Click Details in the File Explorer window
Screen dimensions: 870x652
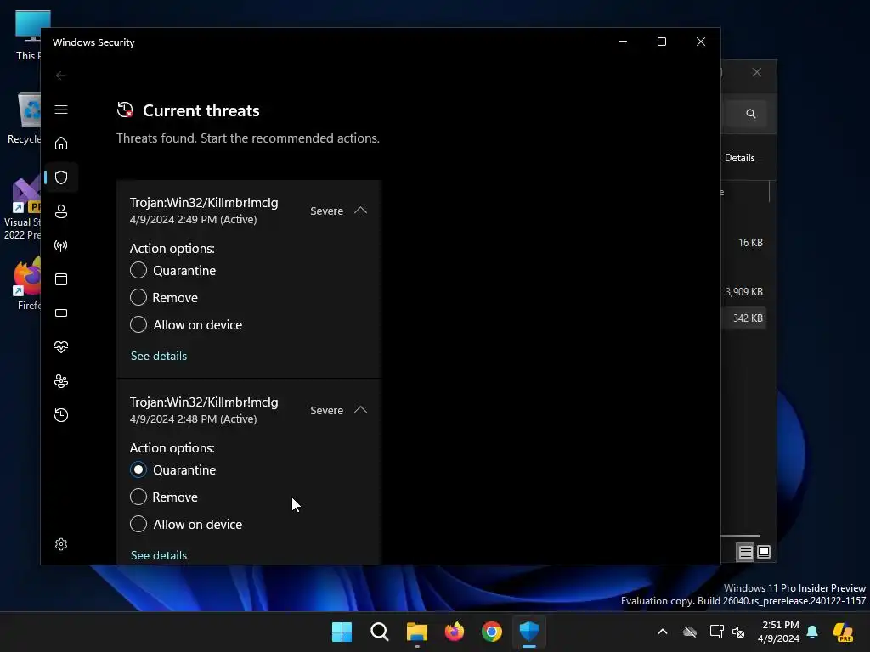tap(740, 158)
